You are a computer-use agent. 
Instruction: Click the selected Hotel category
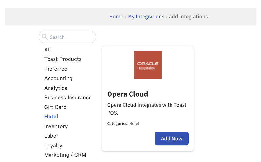pyautogui.click(x=51, y=117)
